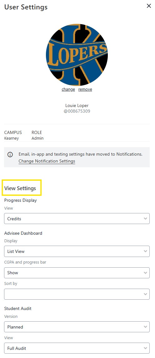Viewport: 155px width, 358px height.
Task: Click the CAMPUS column label
Action: coord(13,133)
